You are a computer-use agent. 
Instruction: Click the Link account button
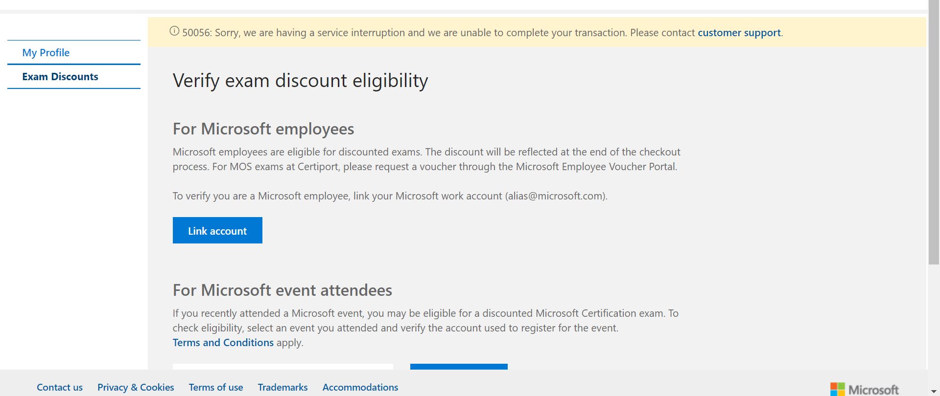(x=217, y=230)
